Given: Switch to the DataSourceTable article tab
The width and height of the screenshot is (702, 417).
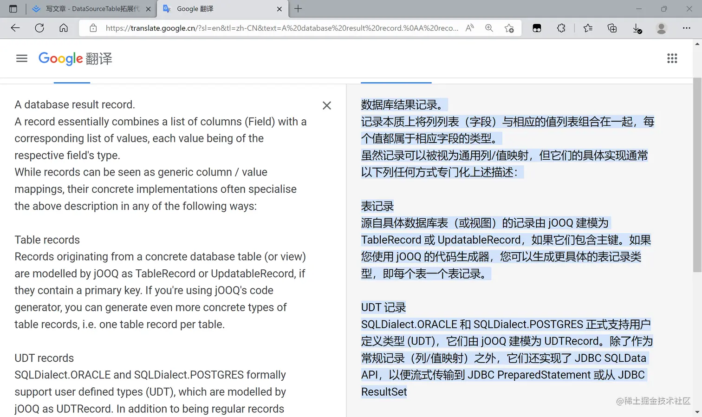Looking at the screenshot, I should click(x=91, y=9).
